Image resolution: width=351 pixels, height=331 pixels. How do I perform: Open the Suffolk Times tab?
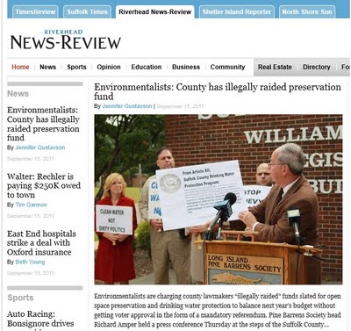87,12
